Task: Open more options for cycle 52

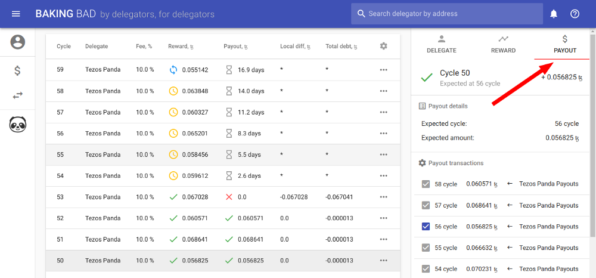Action: [x=383, y=218]
